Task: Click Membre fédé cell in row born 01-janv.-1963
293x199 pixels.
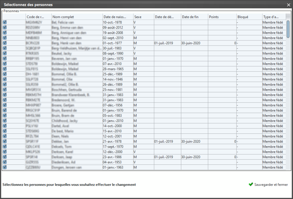Action: 274,167
